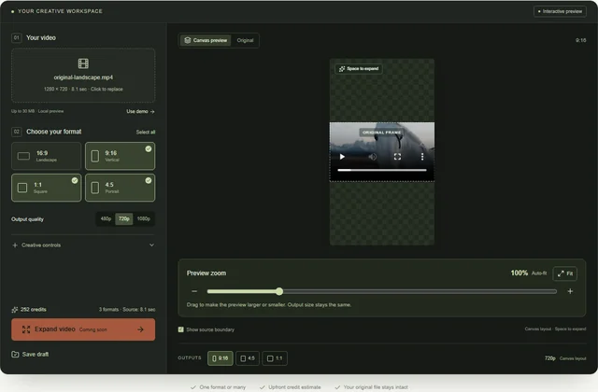
Task: Click the 252 credits text
Action: 34,309
